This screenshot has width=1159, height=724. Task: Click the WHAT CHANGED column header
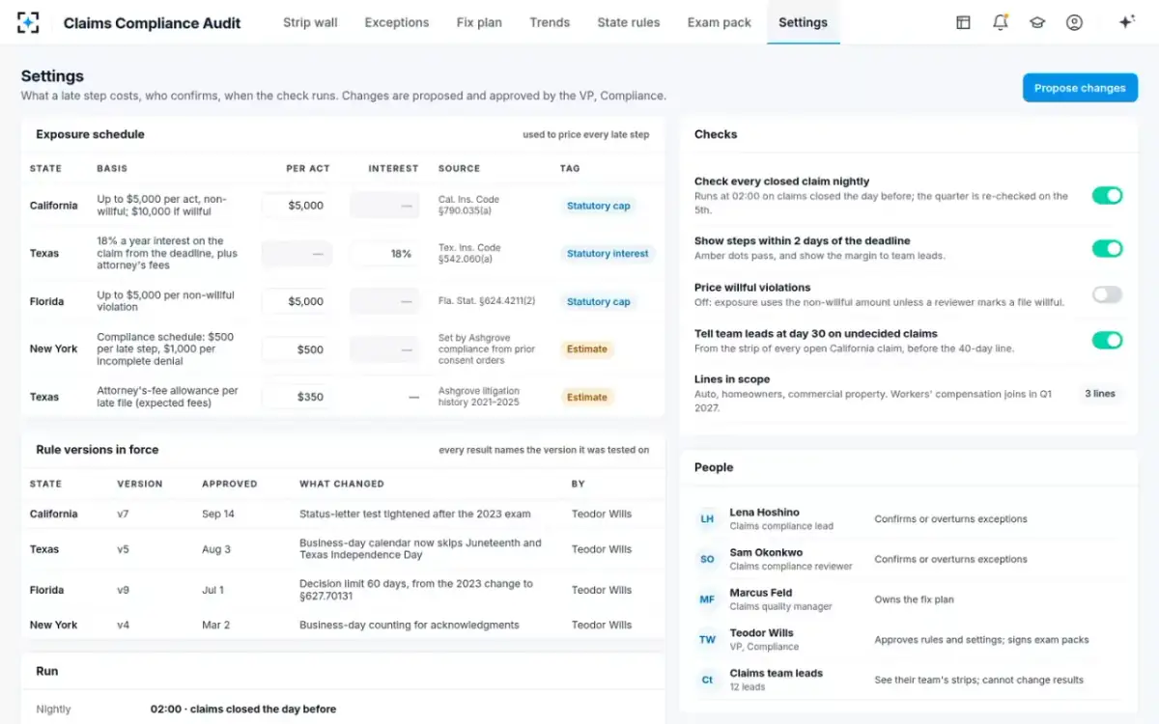[342, 484]
